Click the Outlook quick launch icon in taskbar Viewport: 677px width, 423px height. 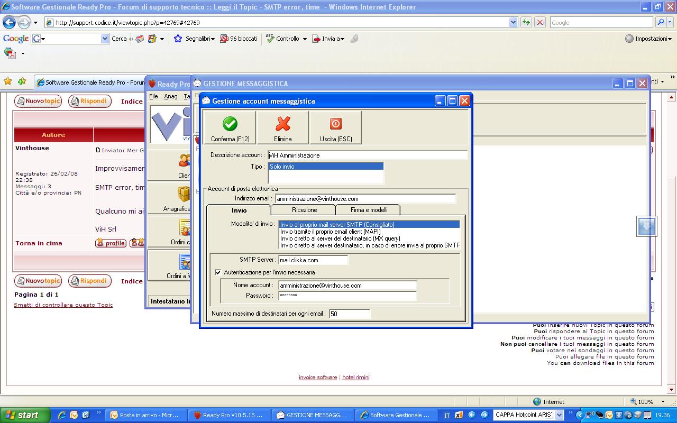74,415
